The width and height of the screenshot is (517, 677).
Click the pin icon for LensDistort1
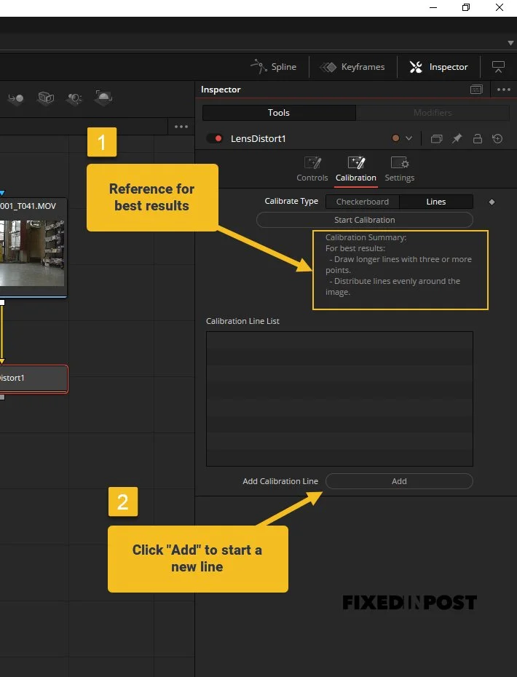[x=457, y=138]
